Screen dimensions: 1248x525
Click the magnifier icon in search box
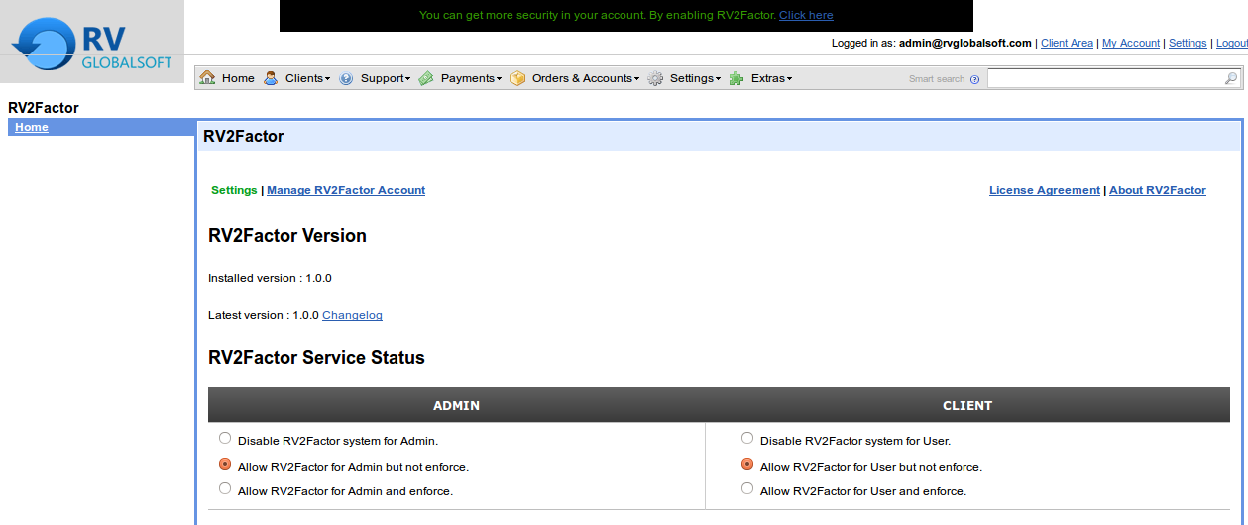tap(1231, 78)
